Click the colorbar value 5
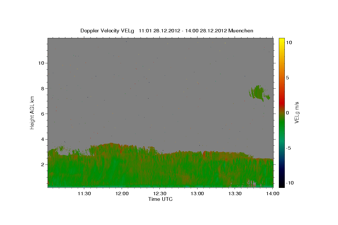The height and width of the screenshot is (225, 338). [x=287, y=78]
